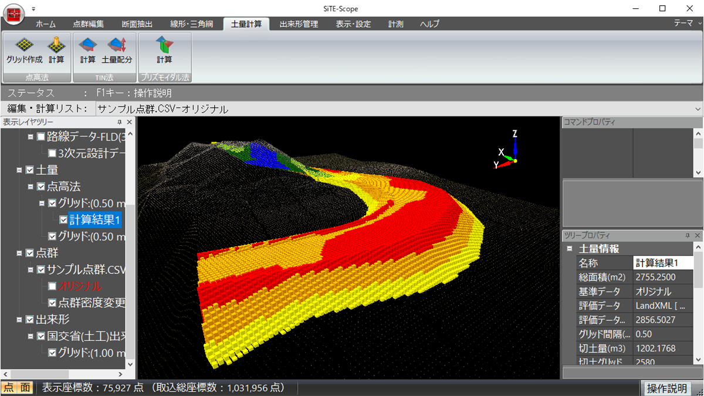The width and height of the screenshot is (704, 396).
Task: Open the 点群編集 tab
Action: coord(89,24)
